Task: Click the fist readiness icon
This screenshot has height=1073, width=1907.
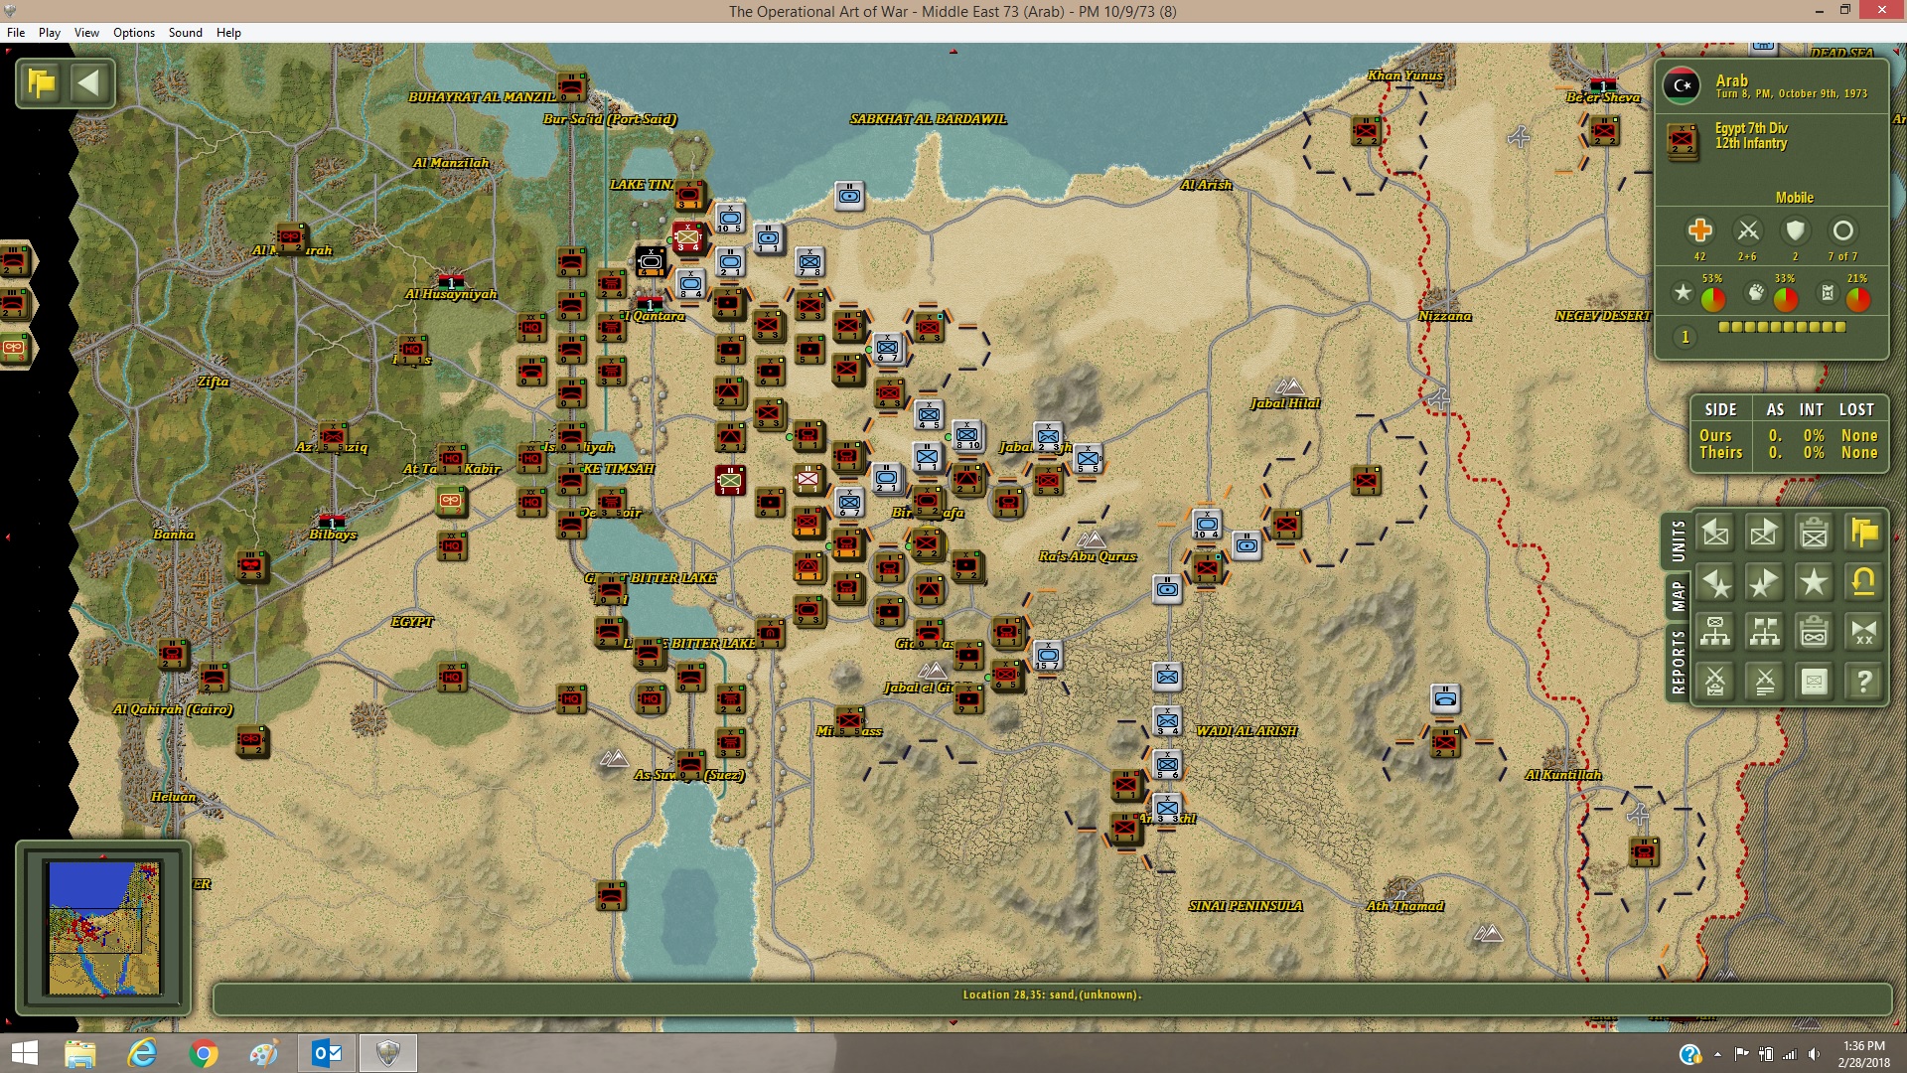Action: 1755,293
